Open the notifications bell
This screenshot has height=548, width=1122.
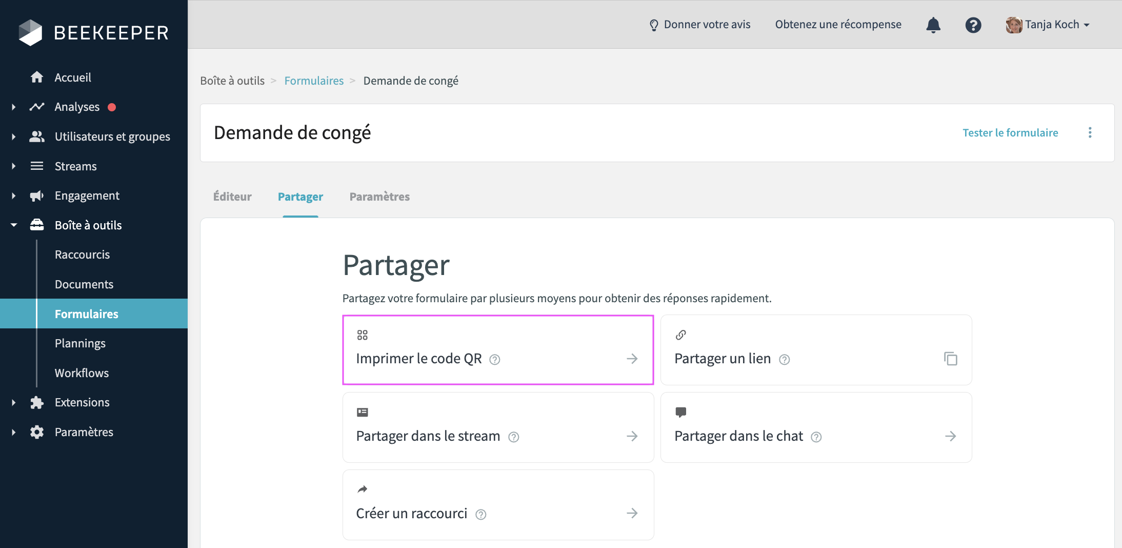click(x=933, y=25)
